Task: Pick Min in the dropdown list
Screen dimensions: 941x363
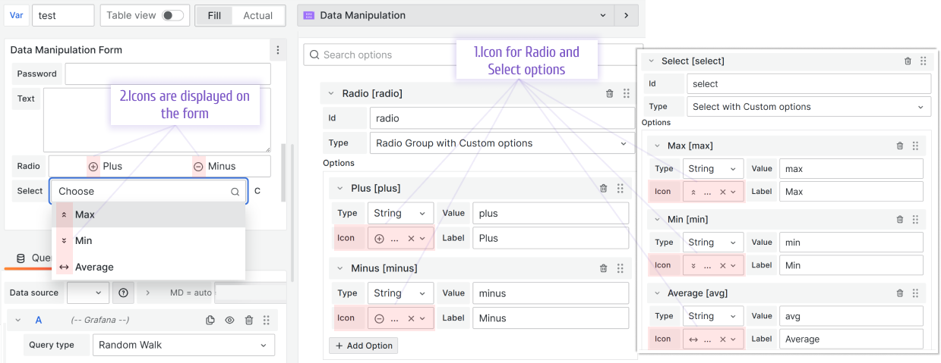Action: pyautogui.click(x=84, y=241)
